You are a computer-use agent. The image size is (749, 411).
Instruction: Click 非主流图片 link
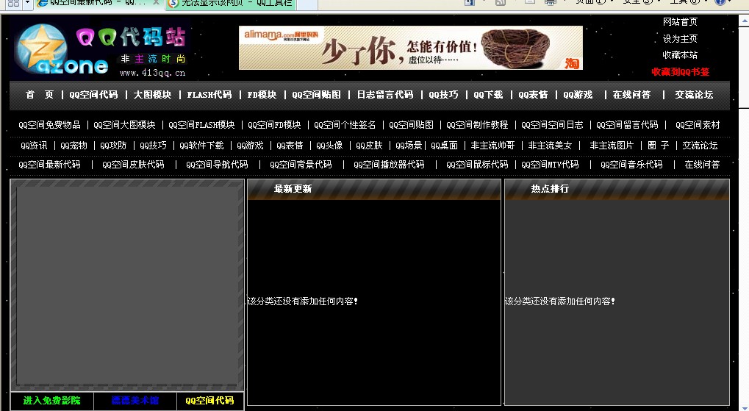(x=612, y=146)
